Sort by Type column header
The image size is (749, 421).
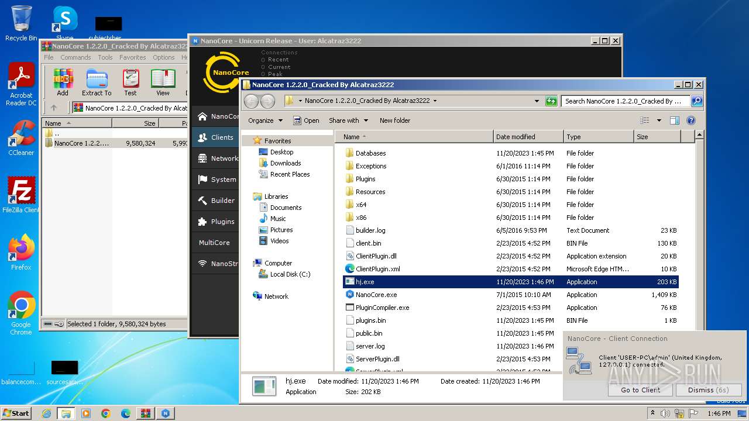(599, 137)
